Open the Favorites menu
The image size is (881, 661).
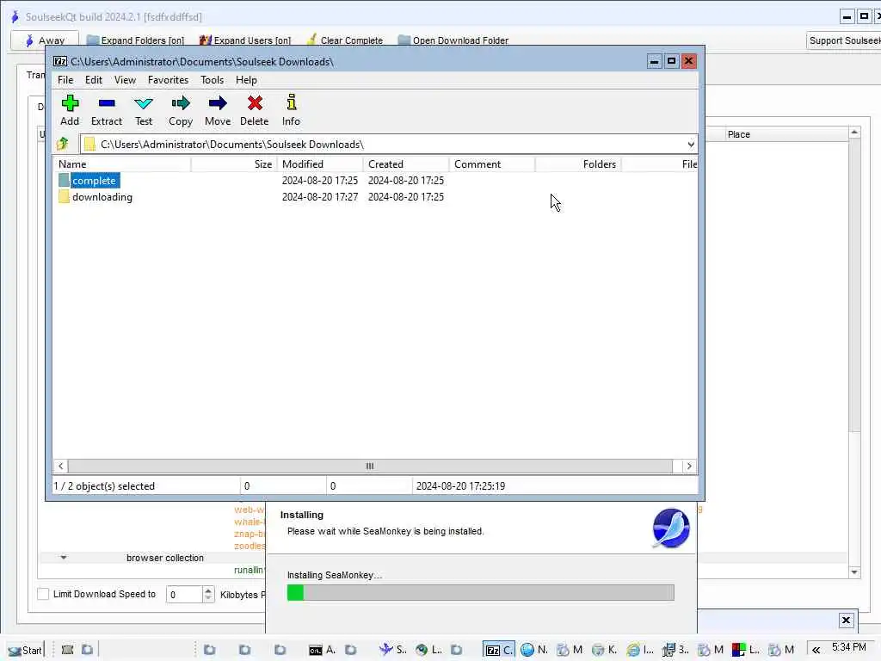168,80
